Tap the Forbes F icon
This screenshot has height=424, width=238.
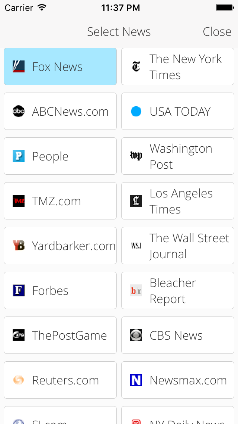[19, 290]
